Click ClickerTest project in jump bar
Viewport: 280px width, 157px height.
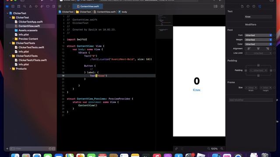[66, 12]
